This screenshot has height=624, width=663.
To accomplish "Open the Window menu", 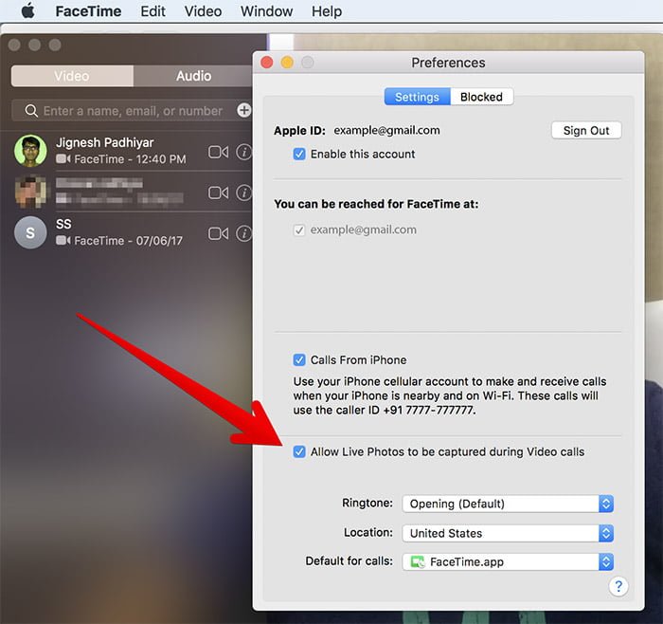I will click(266, 11).
